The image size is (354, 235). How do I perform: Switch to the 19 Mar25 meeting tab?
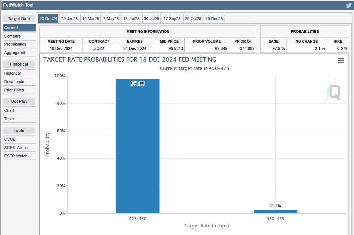(91, 19)
